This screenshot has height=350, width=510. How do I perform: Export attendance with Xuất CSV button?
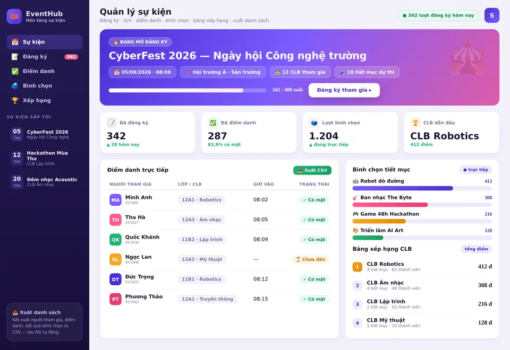[312, 170]
